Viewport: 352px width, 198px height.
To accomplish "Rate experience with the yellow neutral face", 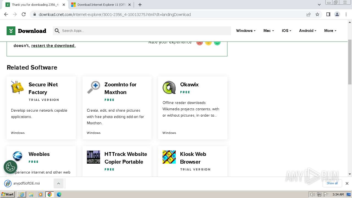I will tap(208, 43).
